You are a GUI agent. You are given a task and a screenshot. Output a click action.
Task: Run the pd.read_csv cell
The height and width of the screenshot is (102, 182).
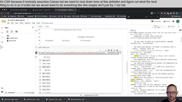click(x=36, y=53)
